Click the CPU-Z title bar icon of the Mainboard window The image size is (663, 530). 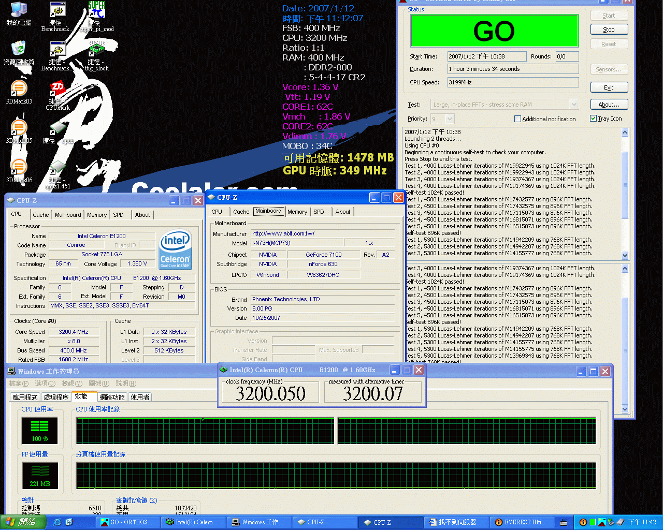[x=211, y=197]
